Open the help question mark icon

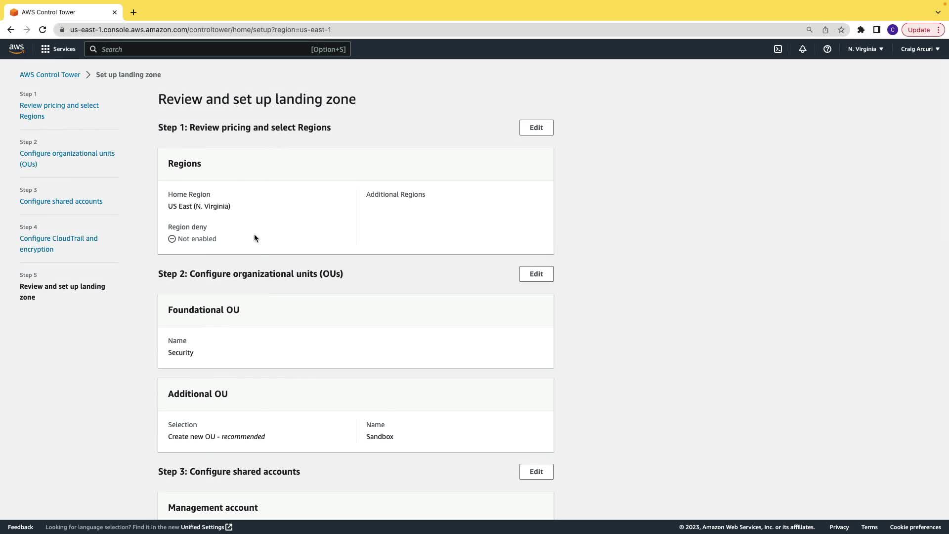click(827, 49)
